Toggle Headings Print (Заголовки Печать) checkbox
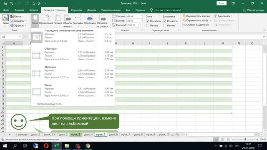Image resolution: width=267 pixels, height=150 pixels. click(x=164, y=25)
